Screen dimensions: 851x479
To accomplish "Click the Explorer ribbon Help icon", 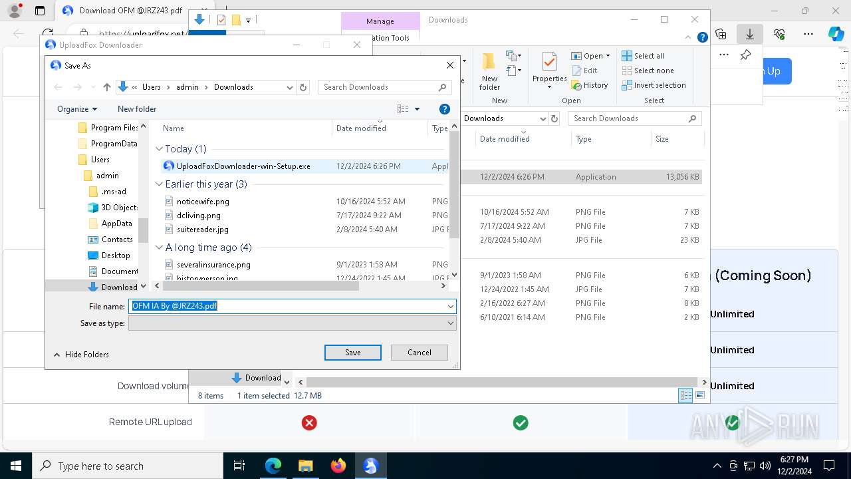I will (x=702, y=38).
